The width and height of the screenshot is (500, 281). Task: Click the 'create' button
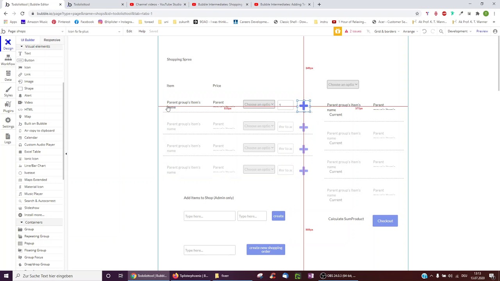[x=279, y=216]
